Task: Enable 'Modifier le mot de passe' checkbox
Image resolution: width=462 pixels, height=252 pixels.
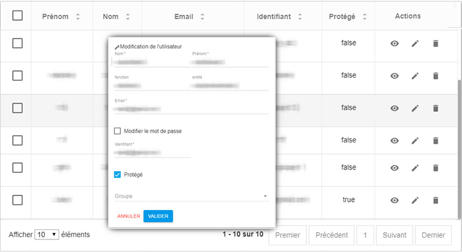Action: point(117,131)
